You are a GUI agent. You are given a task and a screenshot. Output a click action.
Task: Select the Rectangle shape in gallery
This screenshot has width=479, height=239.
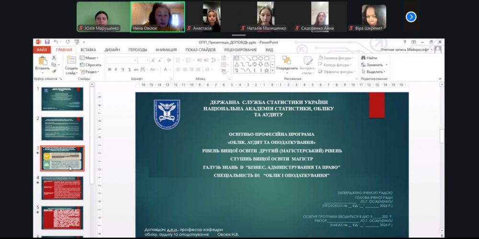click(255, 58)
